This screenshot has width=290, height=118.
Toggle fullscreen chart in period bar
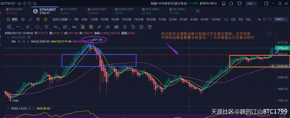point(265,19)
